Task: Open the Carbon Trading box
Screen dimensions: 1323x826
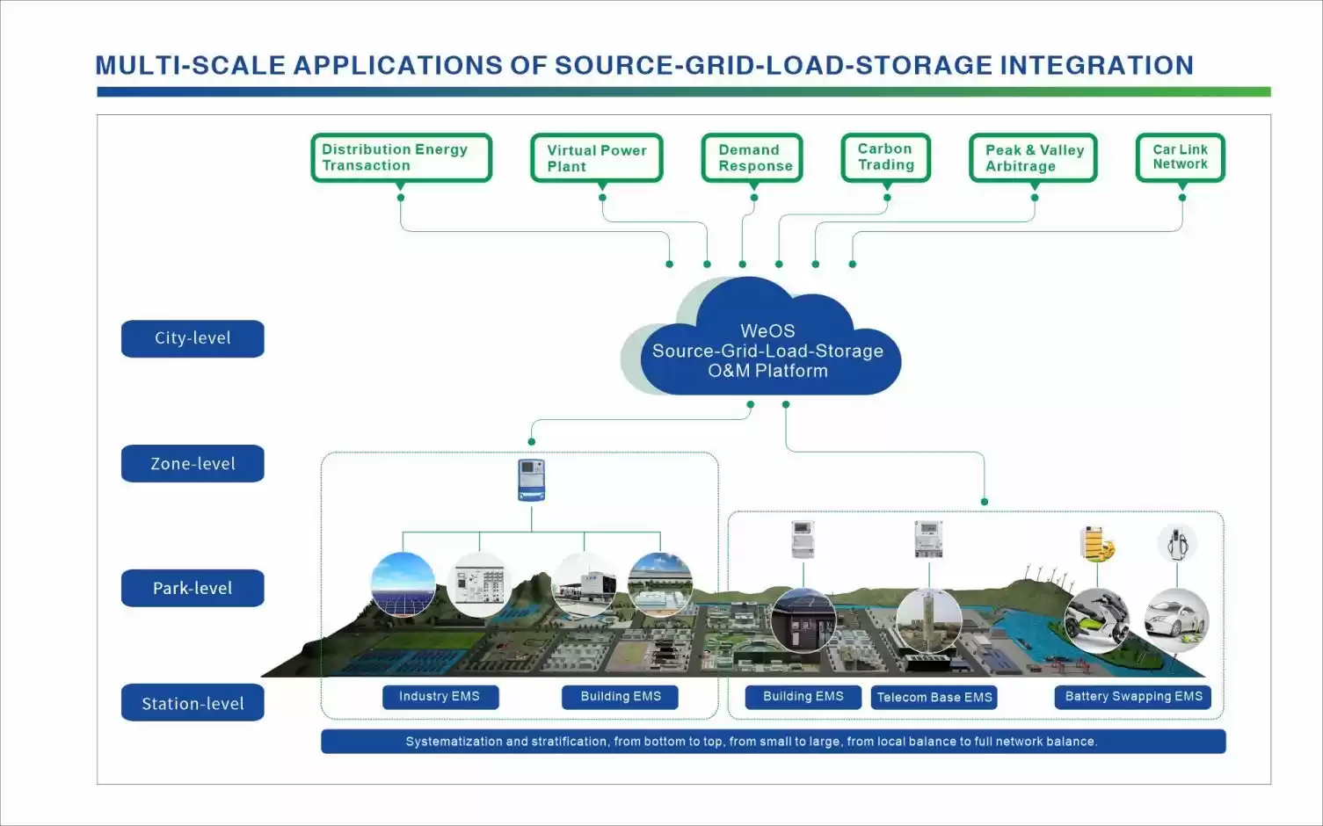Action: tap(885, 158)
